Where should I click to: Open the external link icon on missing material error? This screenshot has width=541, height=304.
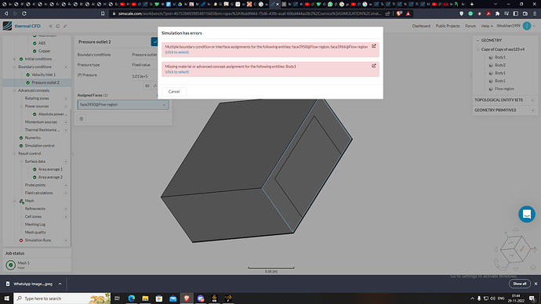point(374,66)
